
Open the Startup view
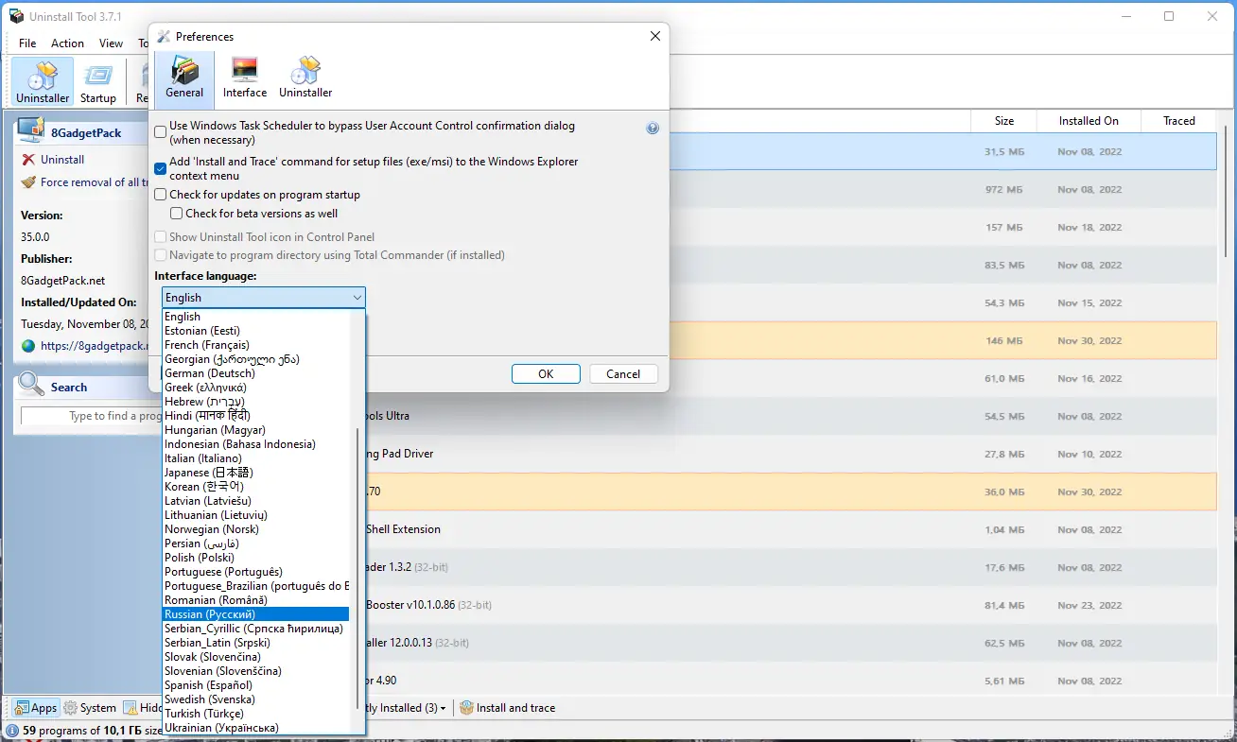coord(98,81)
